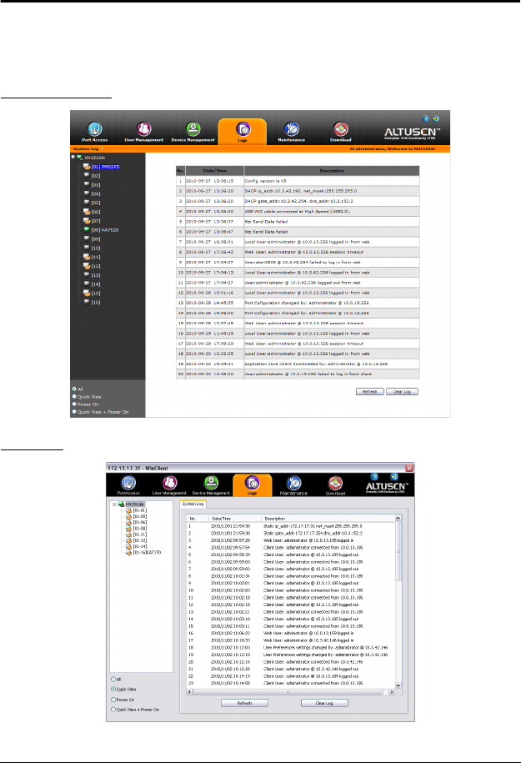
Task: Choose Quick View + Power On in WinClient
Action: [113, 710]
